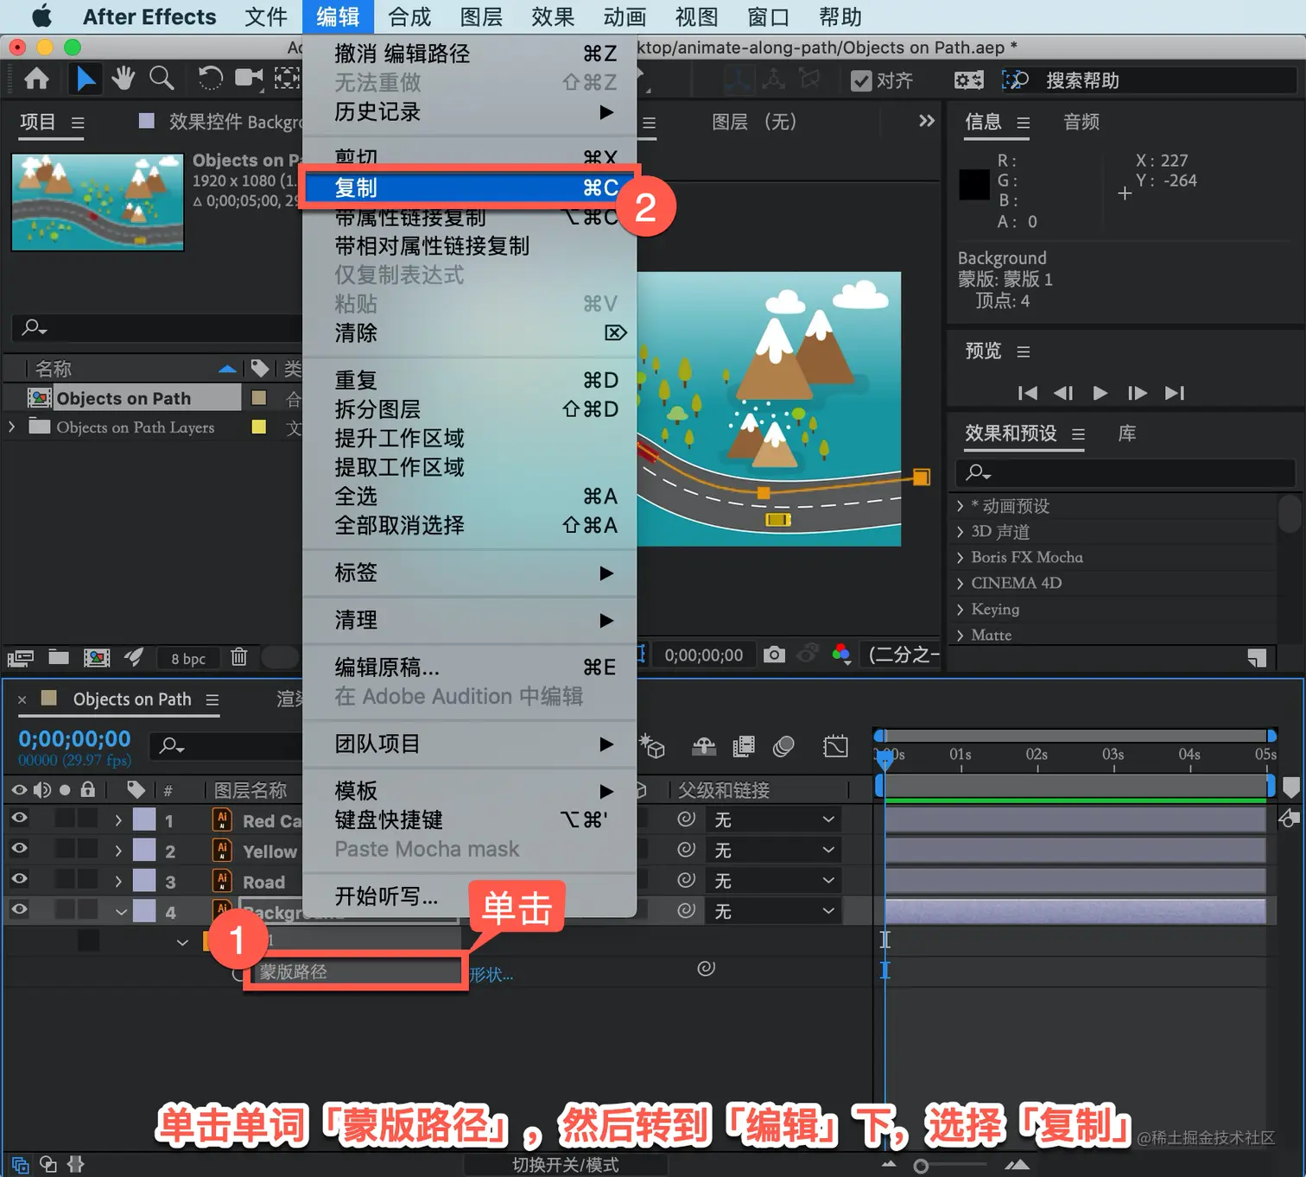Viewport: 1306px width, 1177px height.
Task: Select the Hand tool
Action: (x=124, y=79)
